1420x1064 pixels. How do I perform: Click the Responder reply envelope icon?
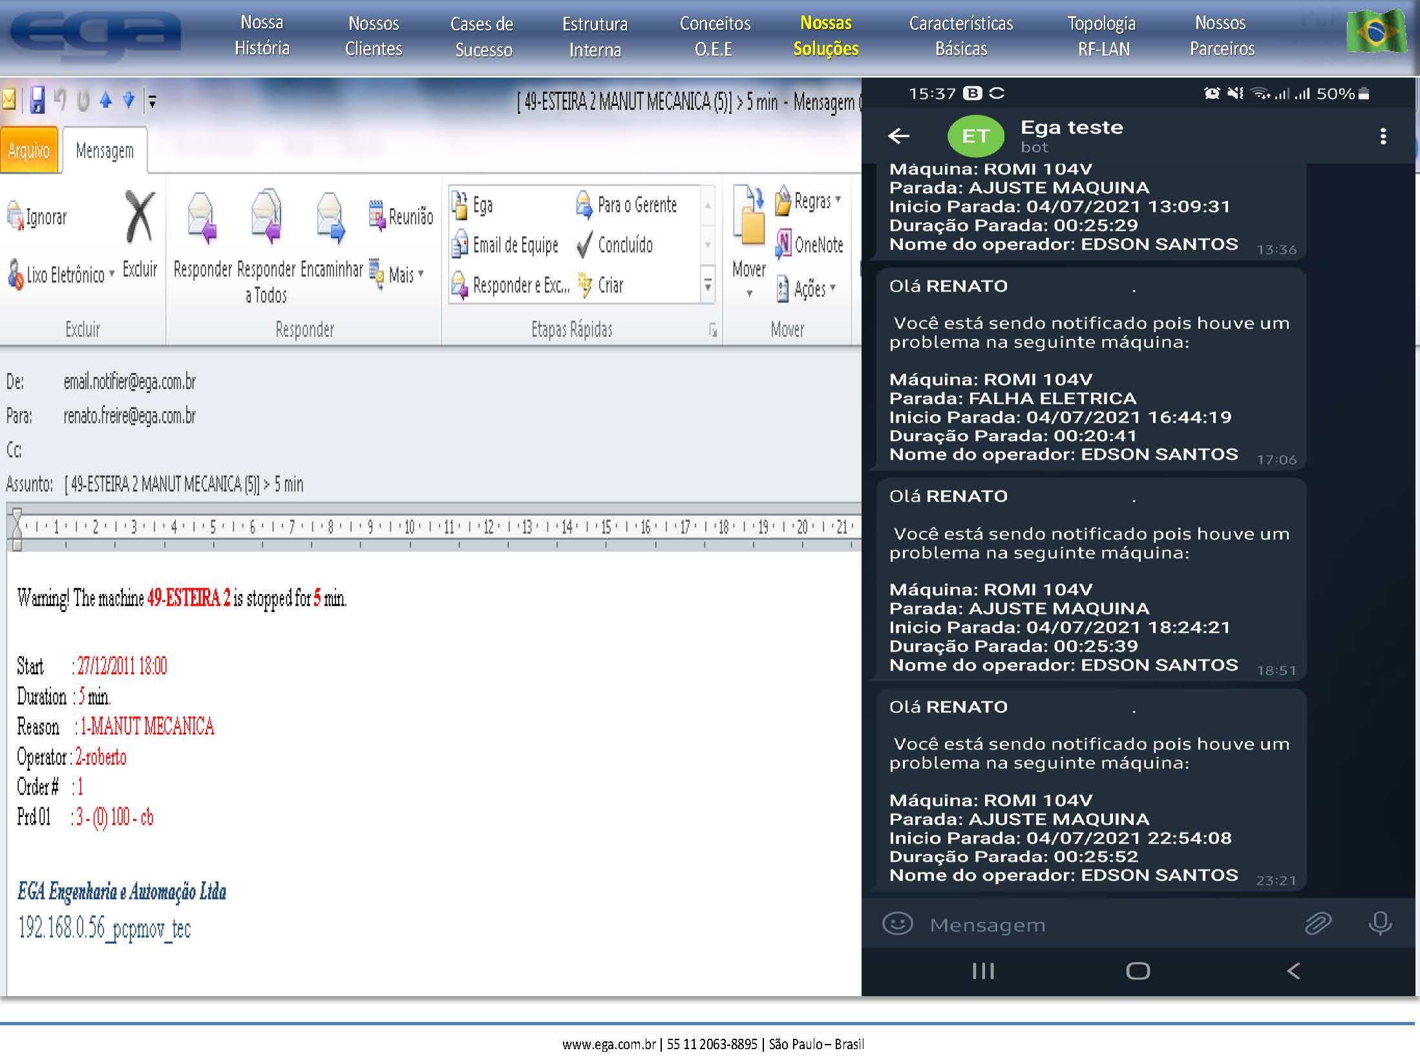click(202, 220)
